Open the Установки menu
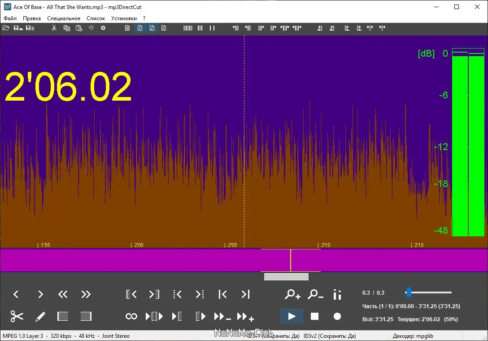The height and width of the screenshot is (341, 488). click(124, 18)
